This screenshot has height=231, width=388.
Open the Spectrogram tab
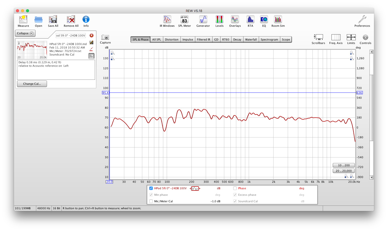point(269,39)
